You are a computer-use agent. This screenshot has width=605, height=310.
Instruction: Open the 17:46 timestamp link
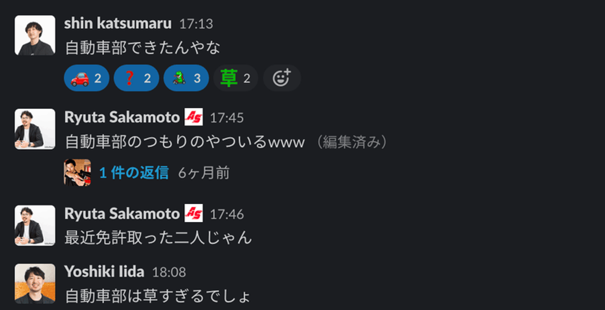pyautogui.click(x=227, y=214)
